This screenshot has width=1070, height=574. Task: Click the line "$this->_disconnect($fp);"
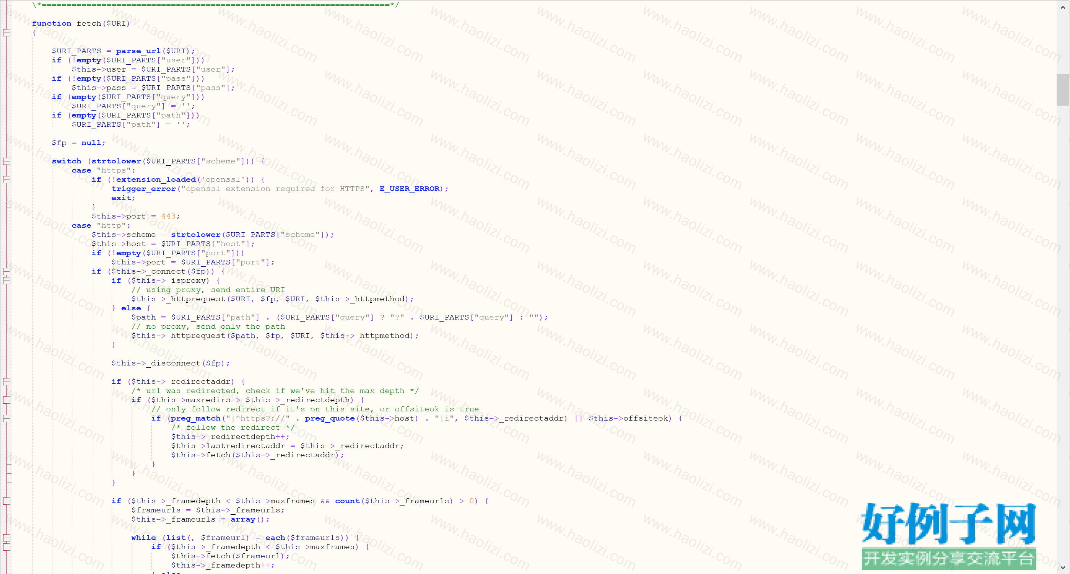171,363
